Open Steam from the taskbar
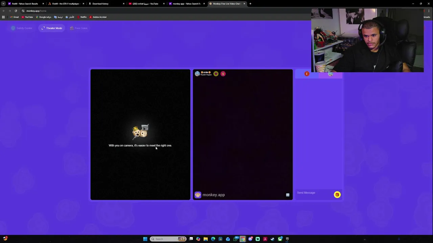This screenshot has height=243, width=433. point(272,239)
